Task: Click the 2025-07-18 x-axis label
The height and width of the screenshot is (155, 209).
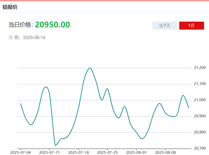Action: (78, 152)
